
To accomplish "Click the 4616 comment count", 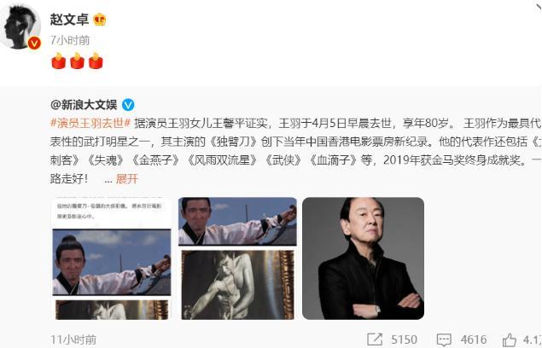I will [474, 339].
